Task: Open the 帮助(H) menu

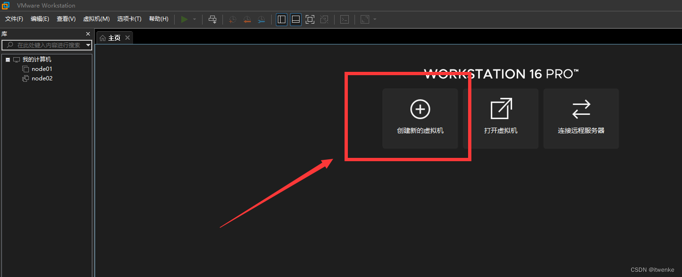Action: pos(159,19)
